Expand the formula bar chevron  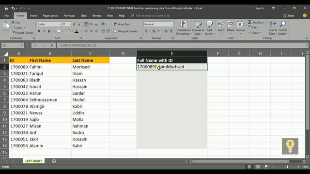tap(307, 45)
